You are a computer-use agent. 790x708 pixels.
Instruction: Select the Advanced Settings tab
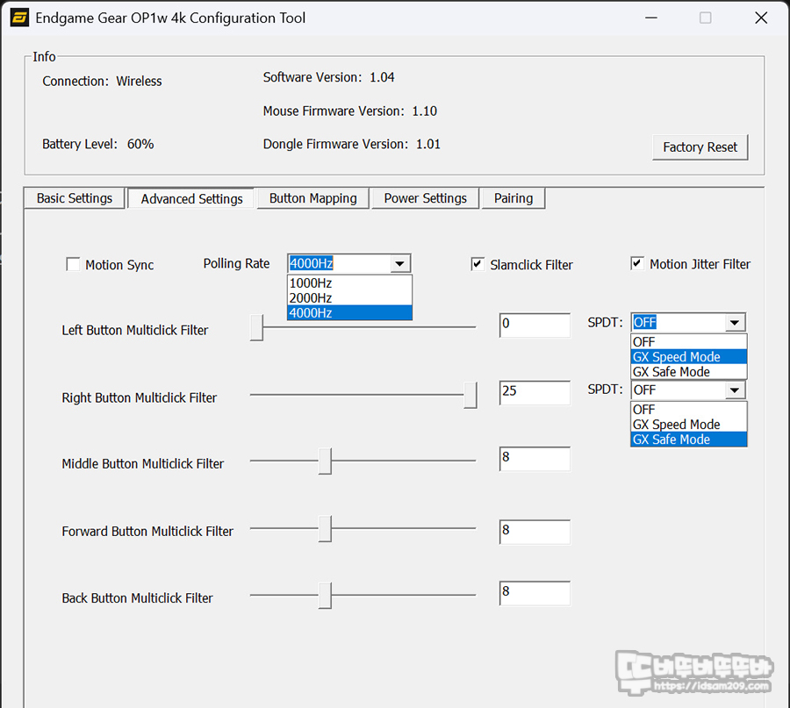click(191, 199)
